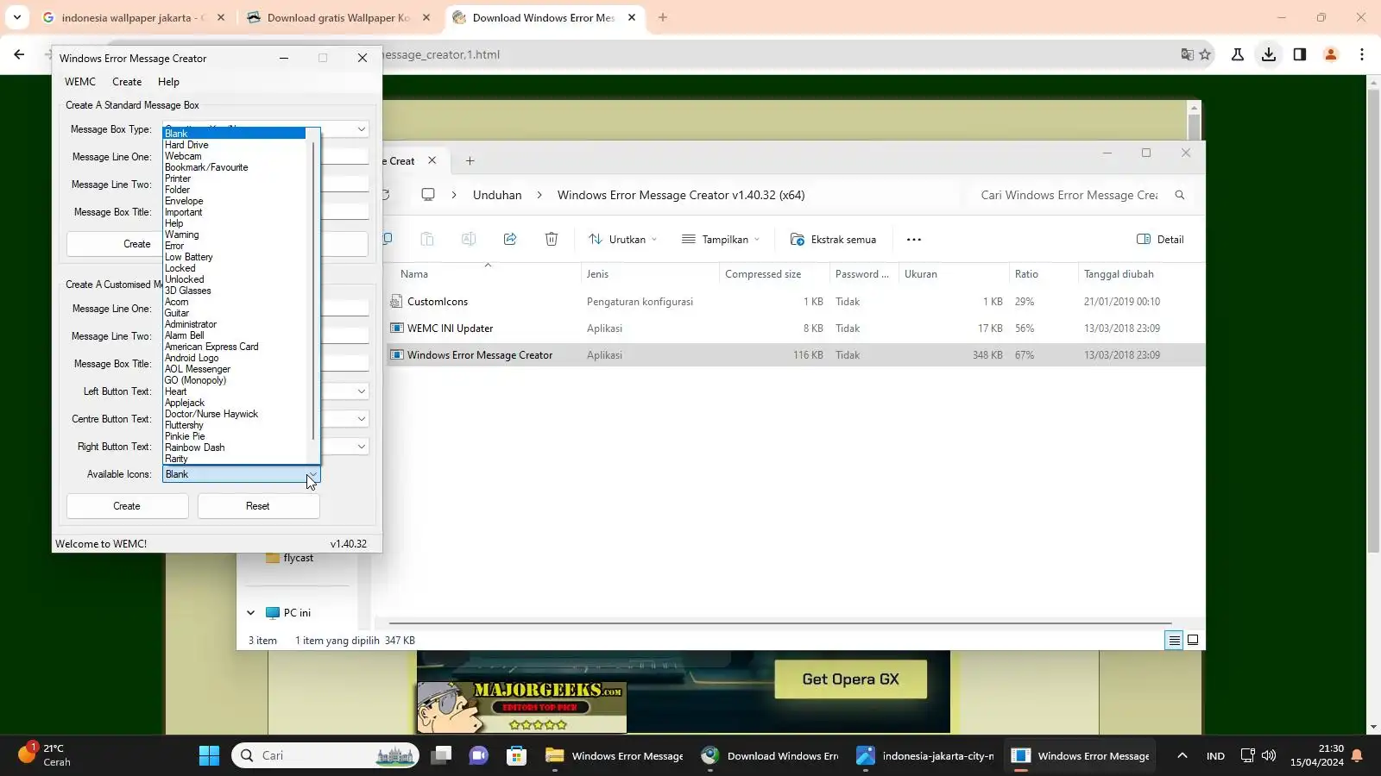Click the Chrome back arrow
The height and width of the screenshot is (776, 1381).
[19, 54]
